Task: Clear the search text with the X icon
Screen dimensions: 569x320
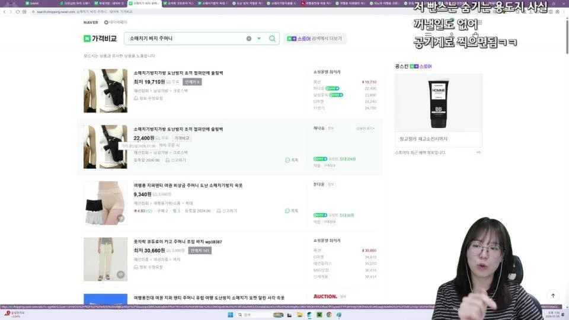Action: 249,39
